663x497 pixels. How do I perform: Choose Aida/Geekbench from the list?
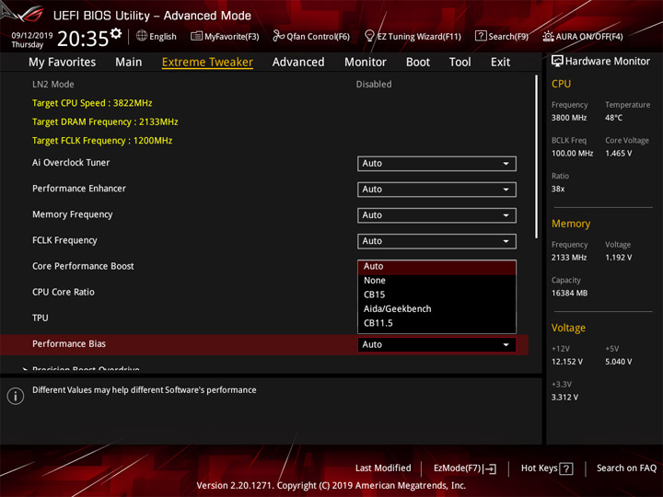(436, 309)
